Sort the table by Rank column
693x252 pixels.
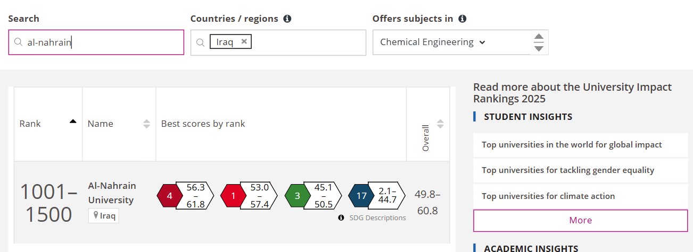[x=73, y=121]
